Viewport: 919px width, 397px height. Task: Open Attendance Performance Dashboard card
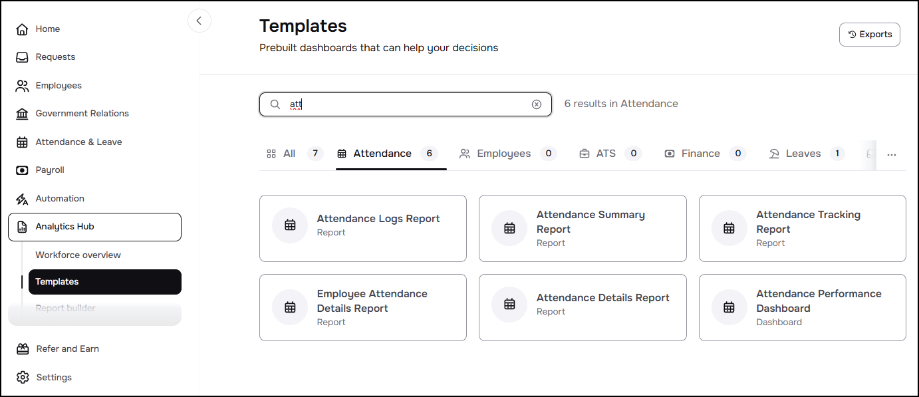tap(803, 307)
